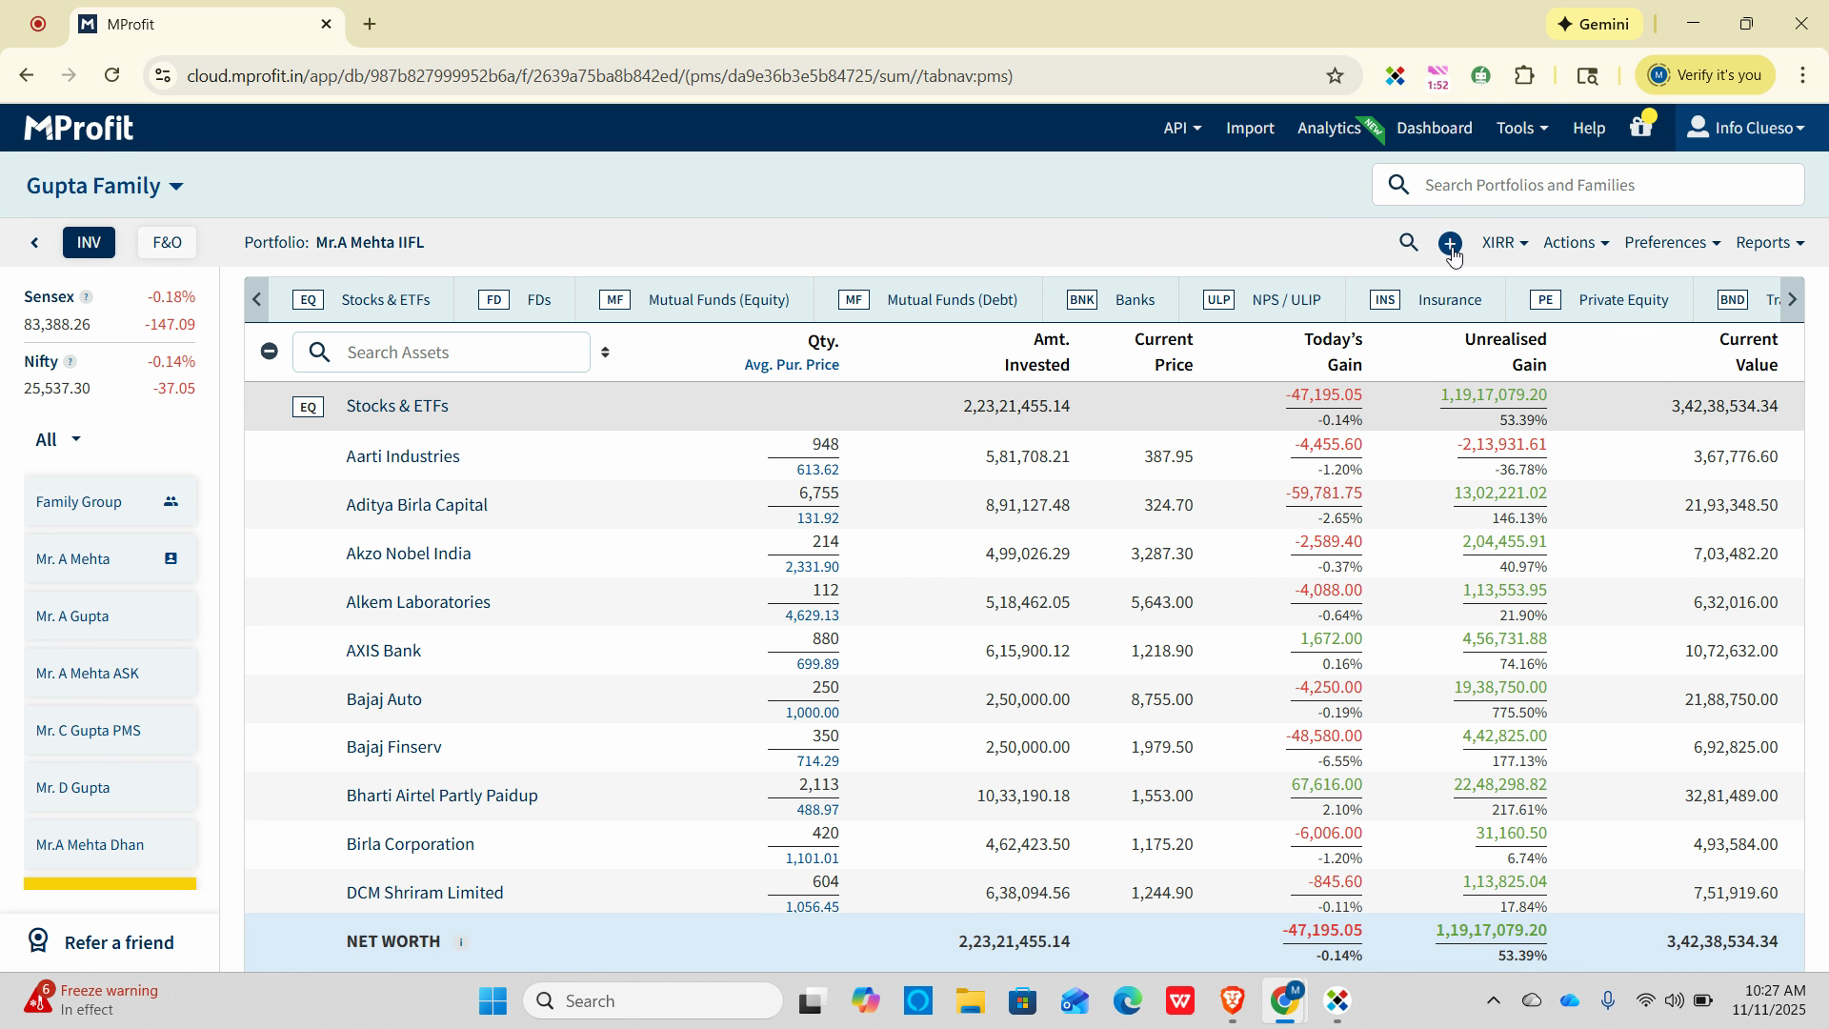Open Dashboard from top navigation
The width and height of the screenshot is (1829, 1029).
[x=1434, y=128]
